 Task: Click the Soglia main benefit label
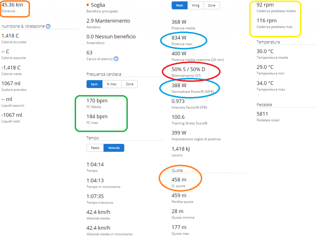[x=98, y=5]
